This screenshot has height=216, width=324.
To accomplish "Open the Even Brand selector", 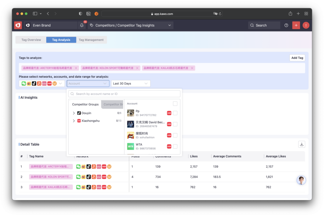I will click(x=51, y=25).
